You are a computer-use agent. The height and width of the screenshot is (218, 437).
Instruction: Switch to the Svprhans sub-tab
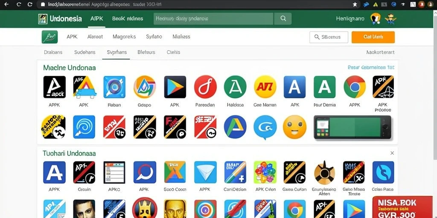pos(117,52)
